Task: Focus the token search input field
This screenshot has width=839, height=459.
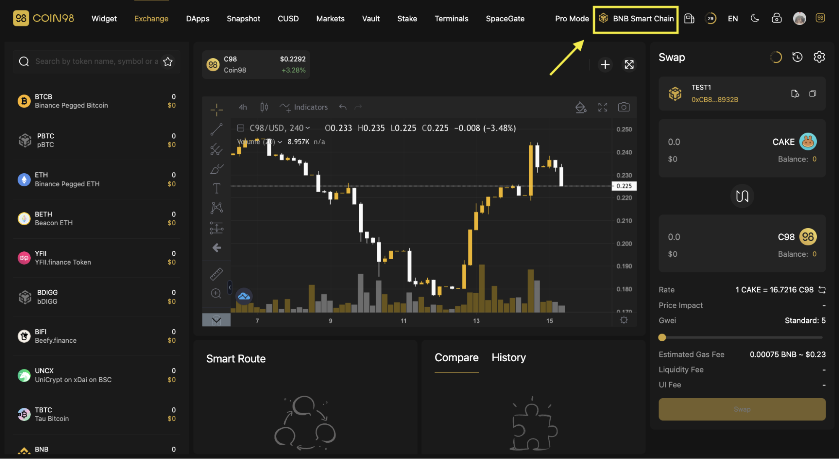Action: point(97,62)
